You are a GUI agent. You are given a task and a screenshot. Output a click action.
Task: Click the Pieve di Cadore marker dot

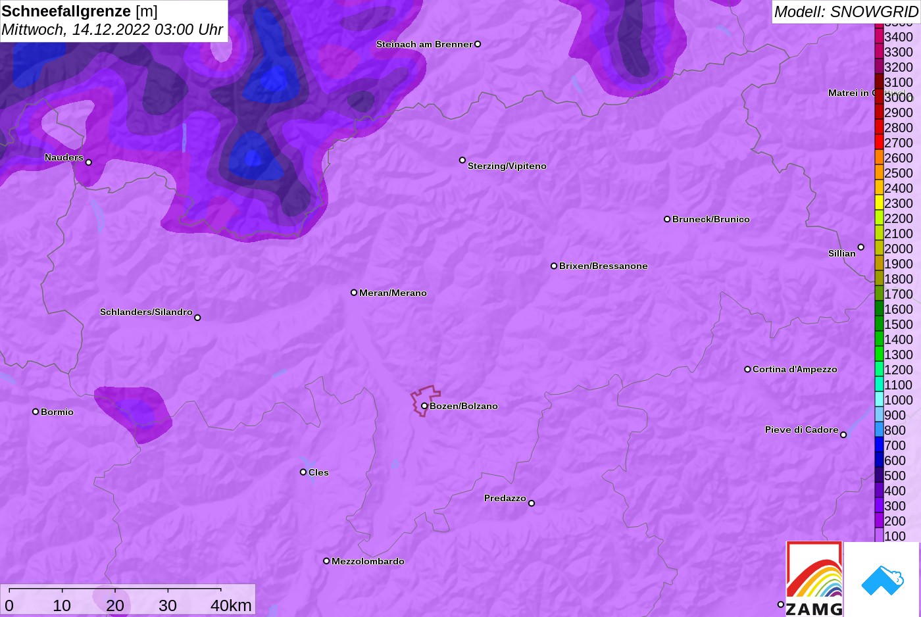click(843, 435)
